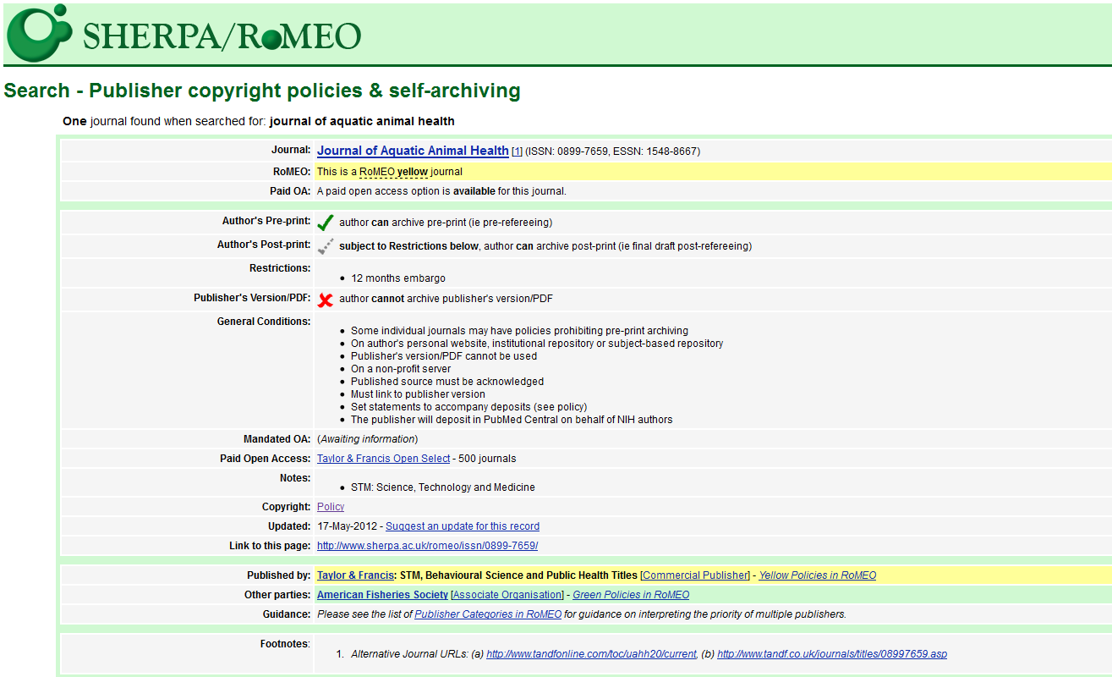The height and width of the screenshot is (677, 1112).
Task: Follow footnote reference [1] beside the journal title
Action: click(517, 151)
